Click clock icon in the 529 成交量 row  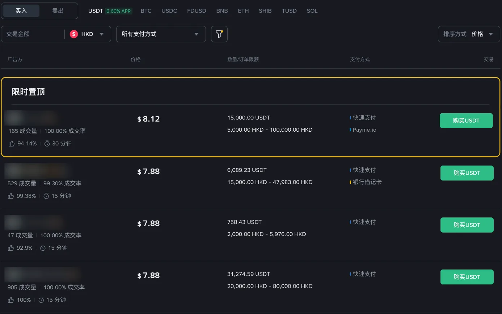point(46,196)
